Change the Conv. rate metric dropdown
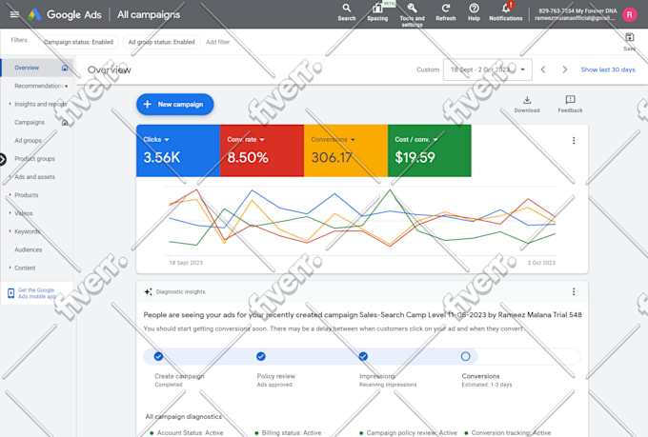 [246, 140]
